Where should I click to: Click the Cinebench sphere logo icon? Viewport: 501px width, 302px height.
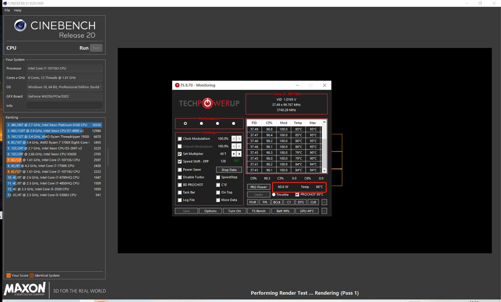20,25
